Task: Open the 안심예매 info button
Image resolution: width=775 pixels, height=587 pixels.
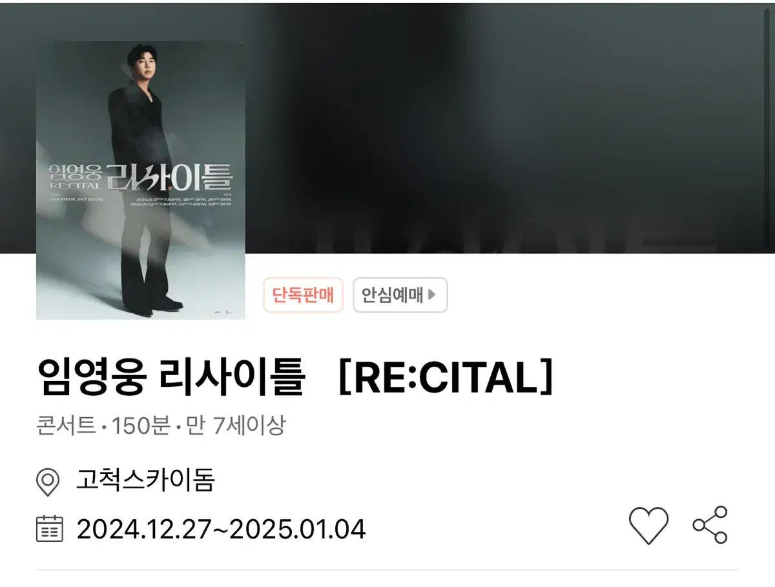Action: tap(400, 295)
